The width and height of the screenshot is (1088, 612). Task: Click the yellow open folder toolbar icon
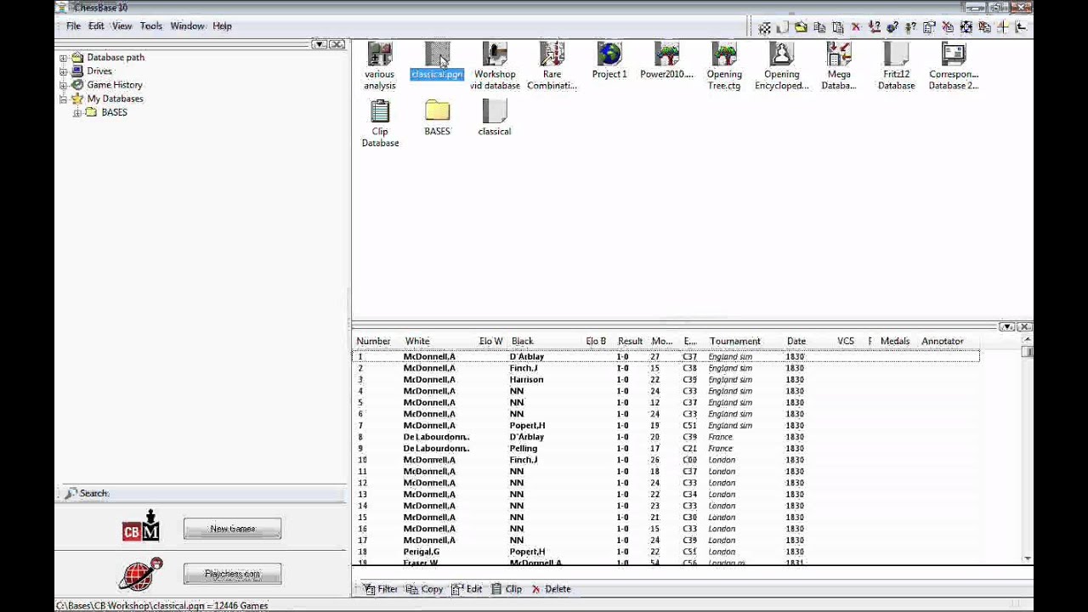(x=801, y=27)
